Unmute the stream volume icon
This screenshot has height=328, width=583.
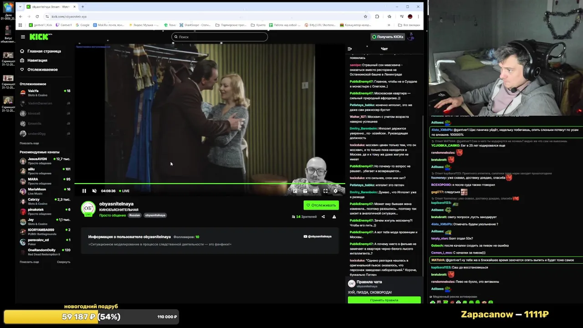(94, 191)
